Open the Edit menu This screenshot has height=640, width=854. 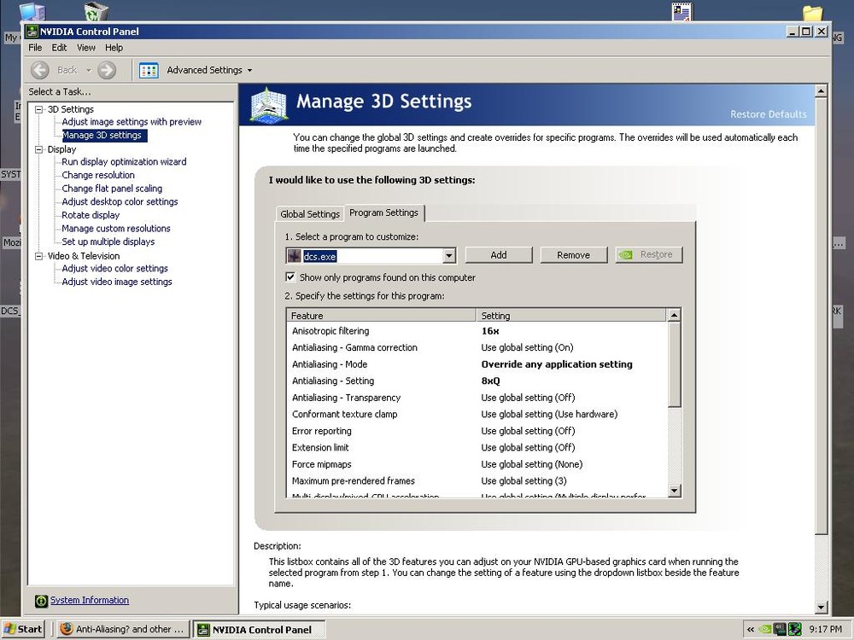click(x=59, y=48)
